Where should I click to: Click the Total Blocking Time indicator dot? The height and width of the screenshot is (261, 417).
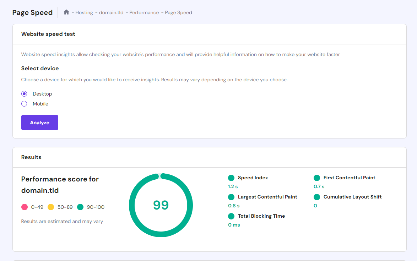tap(231, 216)
